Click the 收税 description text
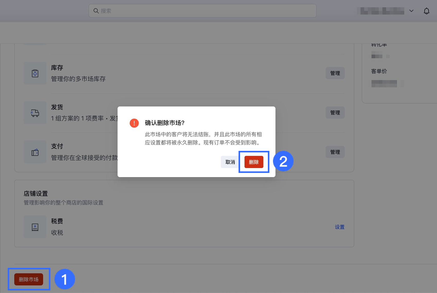 coord(57,233)
